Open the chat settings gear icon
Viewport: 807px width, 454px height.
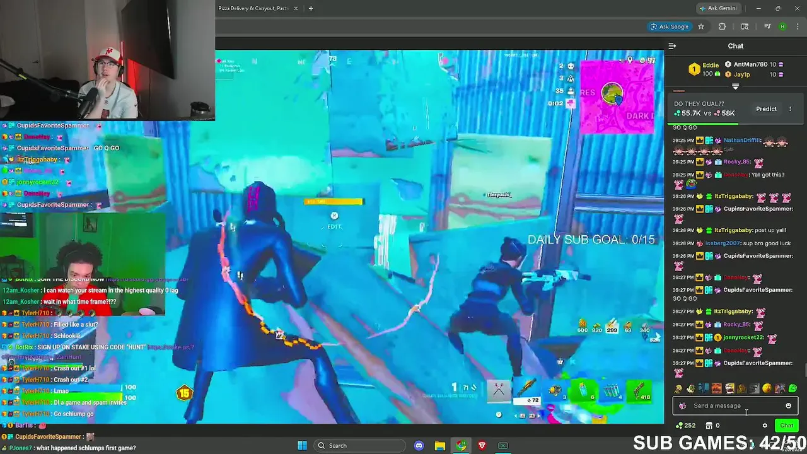[x=765, y=426]
